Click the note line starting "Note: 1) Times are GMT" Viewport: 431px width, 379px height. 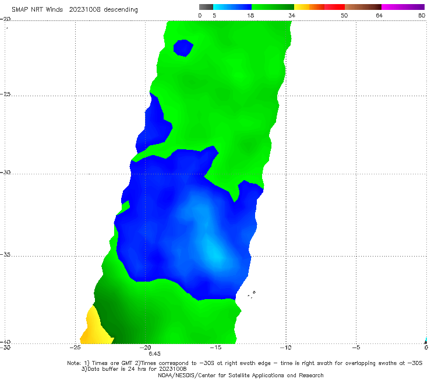pyautogui.click(x=245, y=363)
